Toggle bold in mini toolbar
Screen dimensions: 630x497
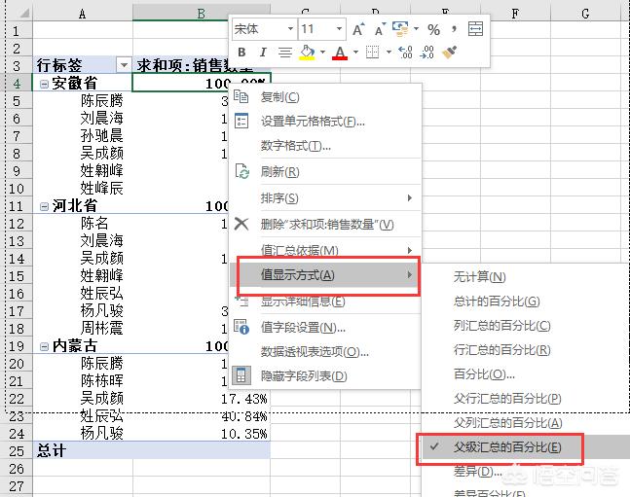[241, 53]
